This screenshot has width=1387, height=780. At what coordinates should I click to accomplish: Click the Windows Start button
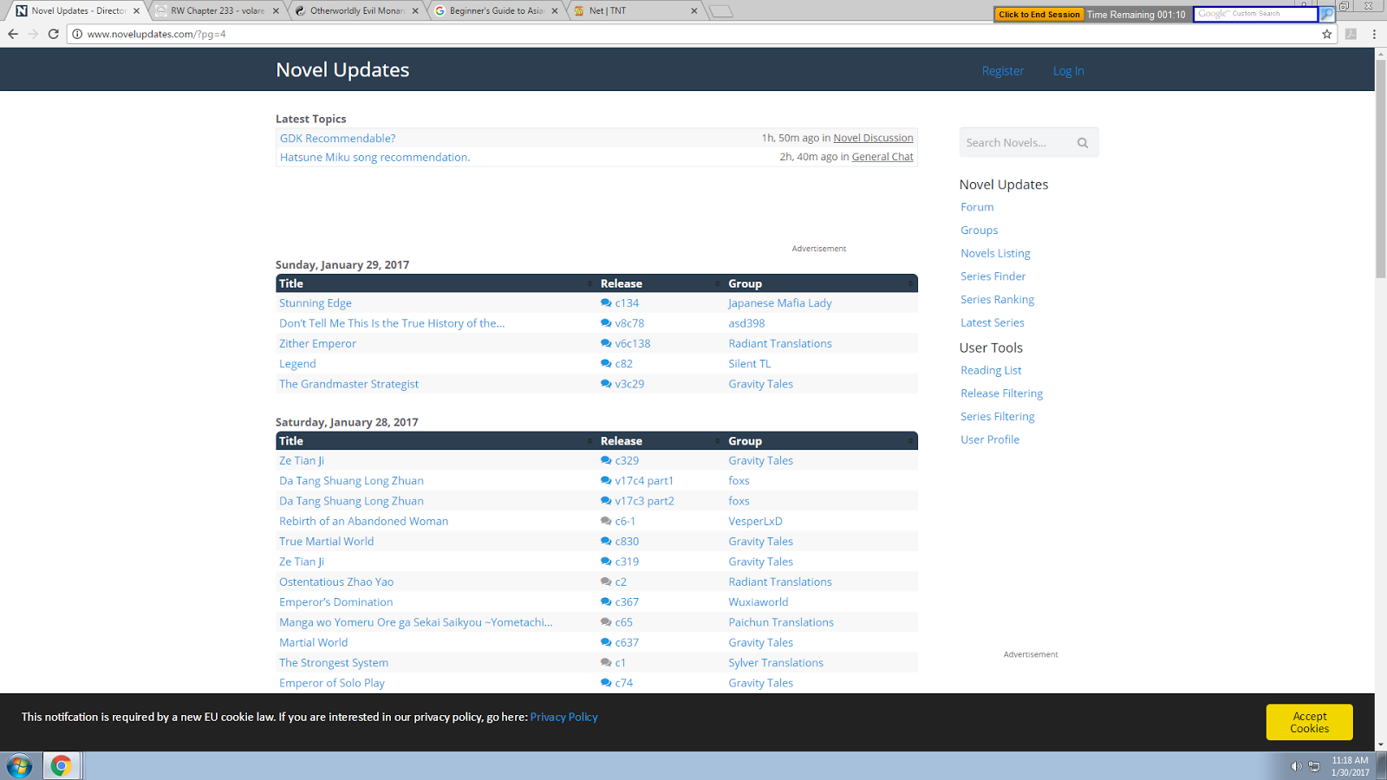(17, 765)
